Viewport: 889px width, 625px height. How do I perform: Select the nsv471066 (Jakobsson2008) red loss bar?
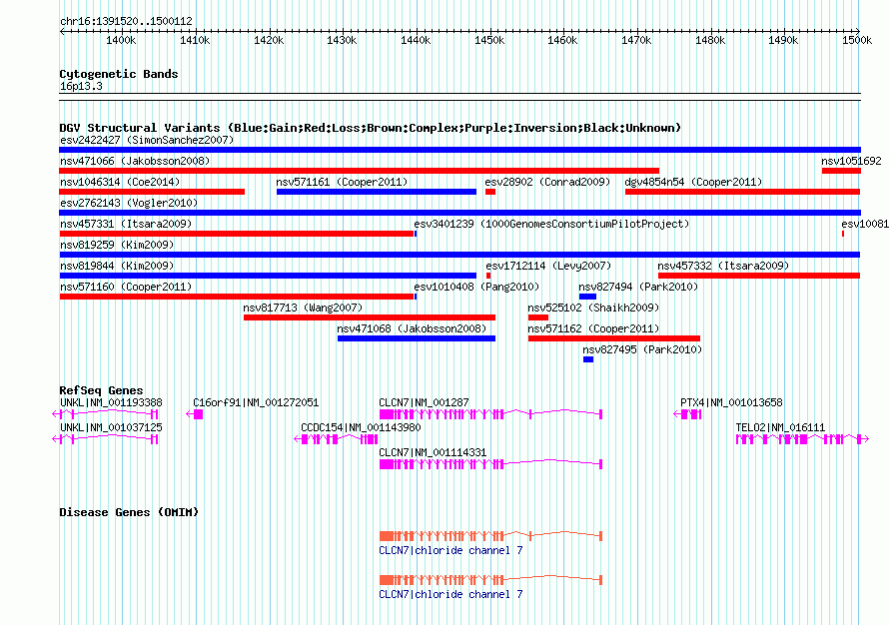tap(360, 171)
